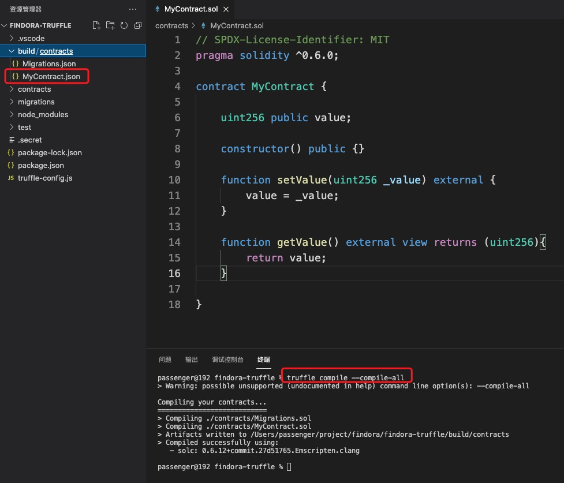Open truffle-config.js in the explorer

pyautogui.click(x=45, y=178)
